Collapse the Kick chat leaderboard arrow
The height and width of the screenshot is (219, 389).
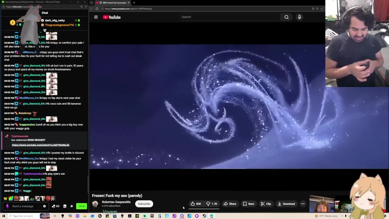45,30
